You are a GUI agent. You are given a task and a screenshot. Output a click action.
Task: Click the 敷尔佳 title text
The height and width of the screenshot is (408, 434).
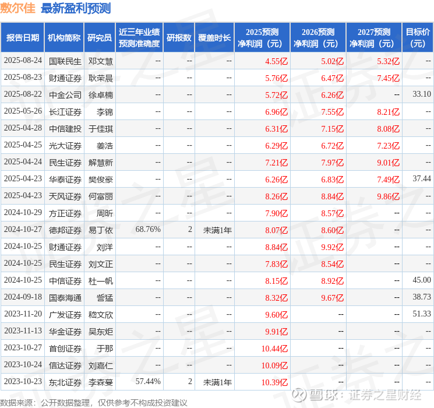(x=17, y=8)
